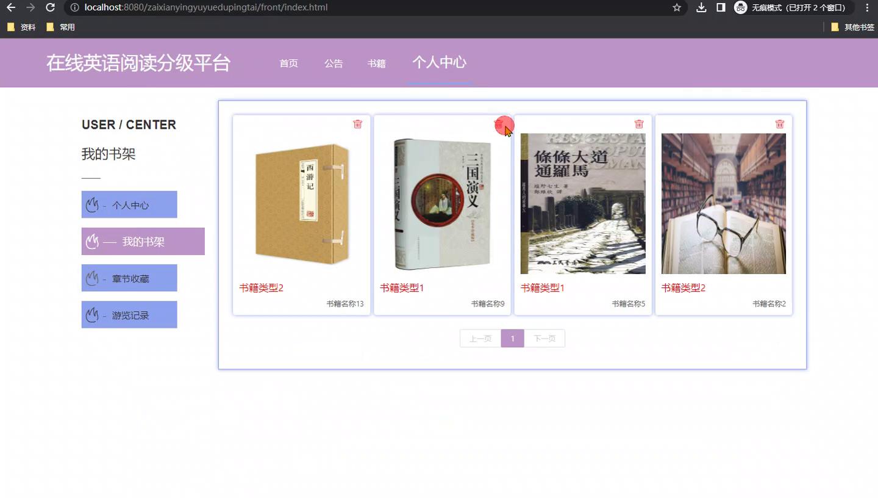Viewport: 878px width, 498px height.
Task: Open 章节收藏 sidebar entry
Action: point(129,278)
